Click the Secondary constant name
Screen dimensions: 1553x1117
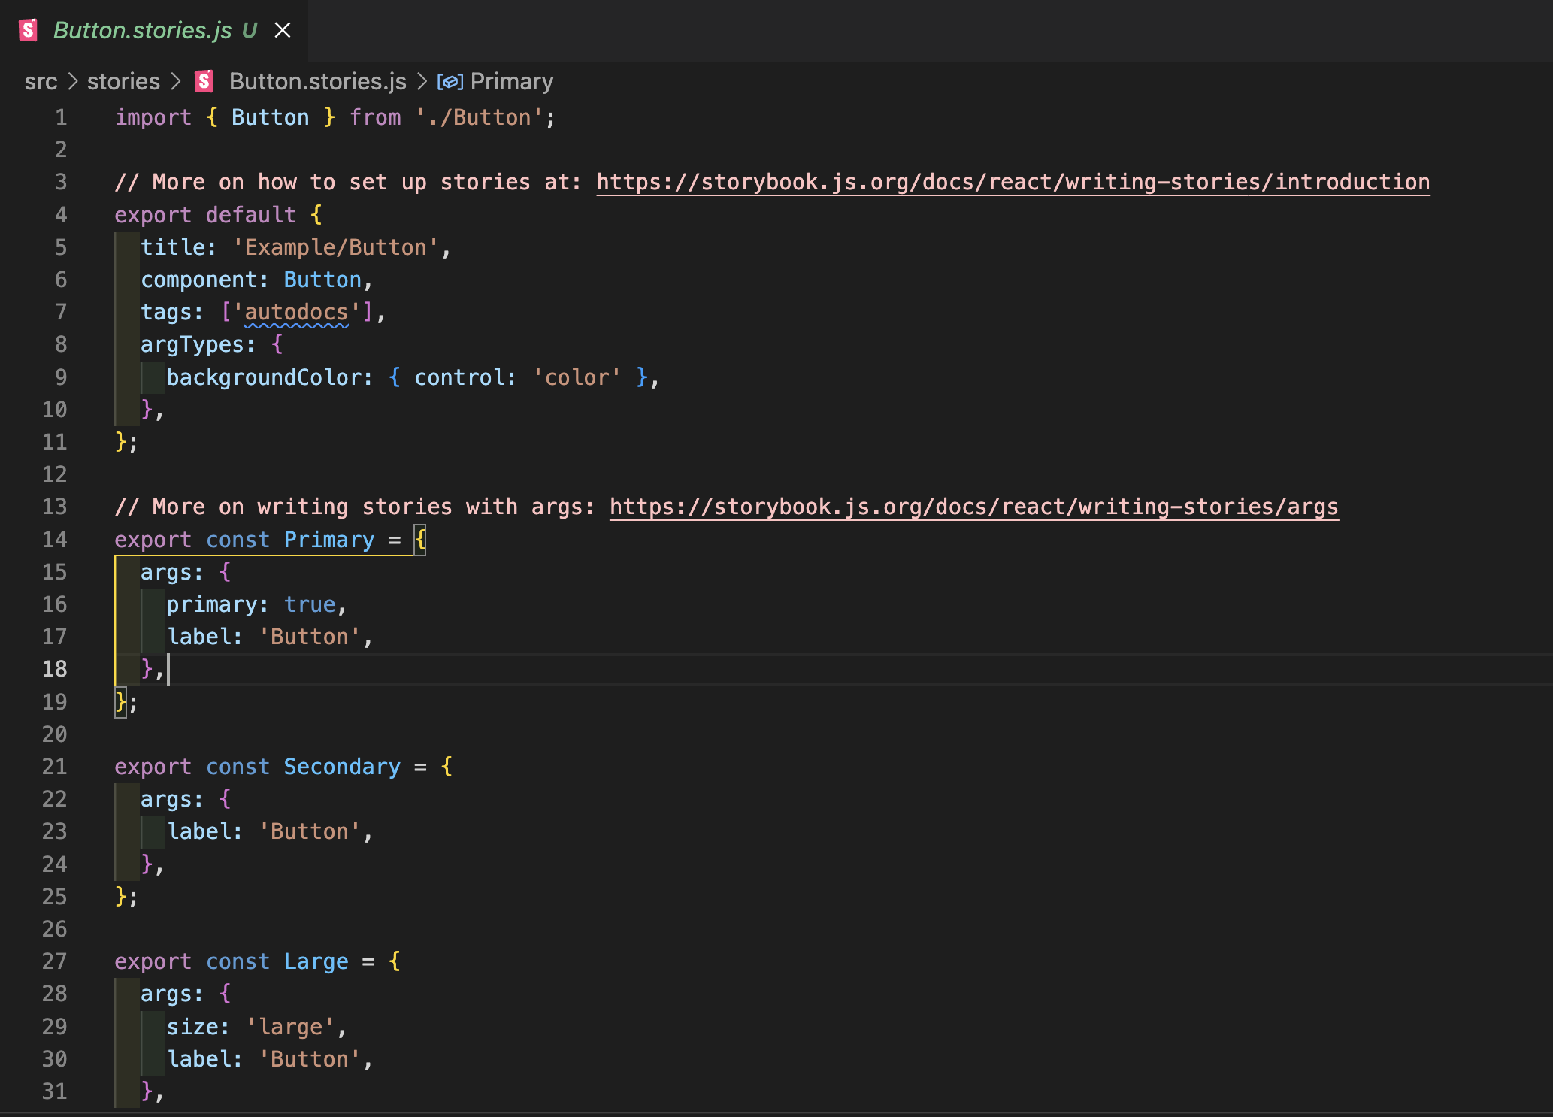point(342,767)
